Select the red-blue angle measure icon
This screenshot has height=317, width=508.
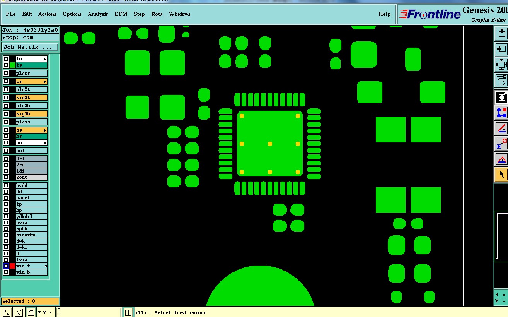point(501,128)
